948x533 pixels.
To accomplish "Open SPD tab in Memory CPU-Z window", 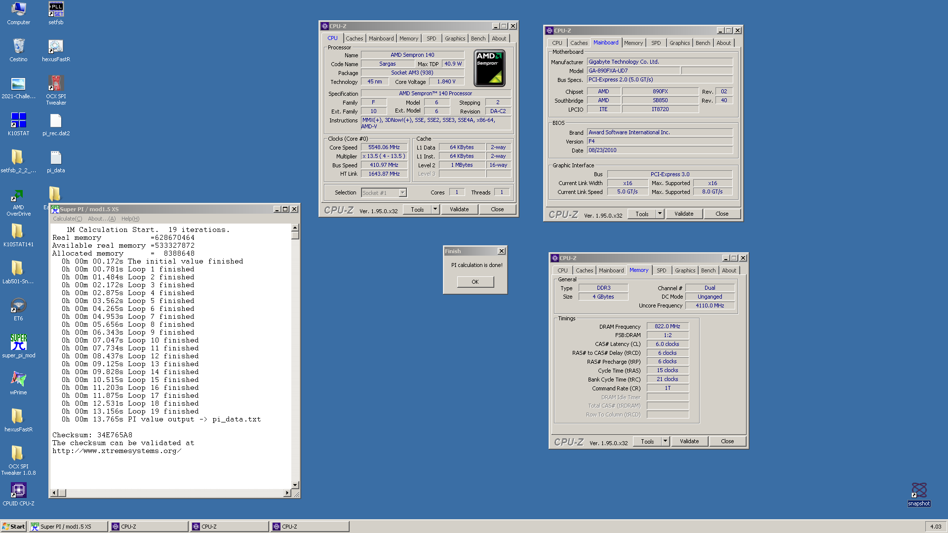I will click(x=661, y=270).
